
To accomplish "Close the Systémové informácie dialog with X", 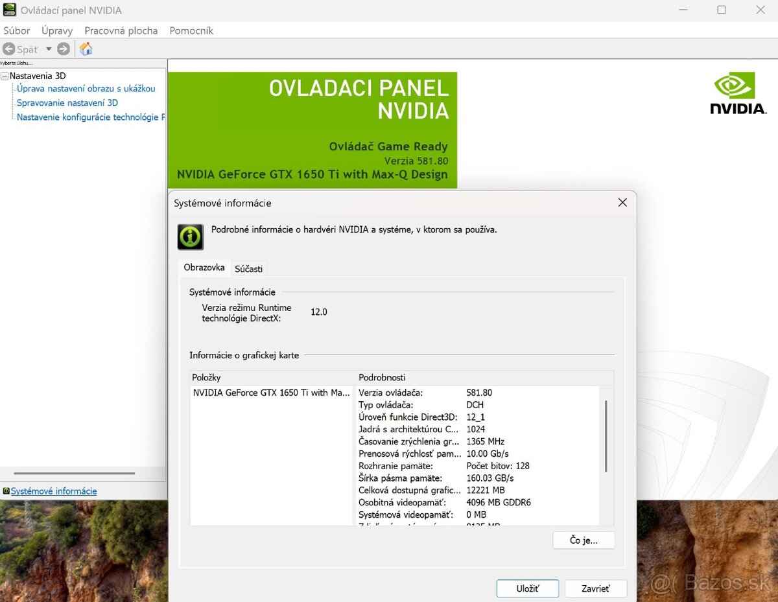I will (x=622, y=203).
